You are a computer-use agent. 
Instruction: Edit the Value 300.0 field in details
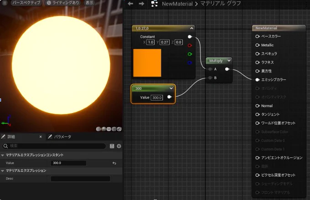pyautogui.click(x=68, y=163)
